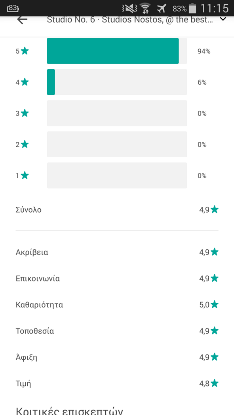Tap the star icon beside the 4 rating

point(25,82)
